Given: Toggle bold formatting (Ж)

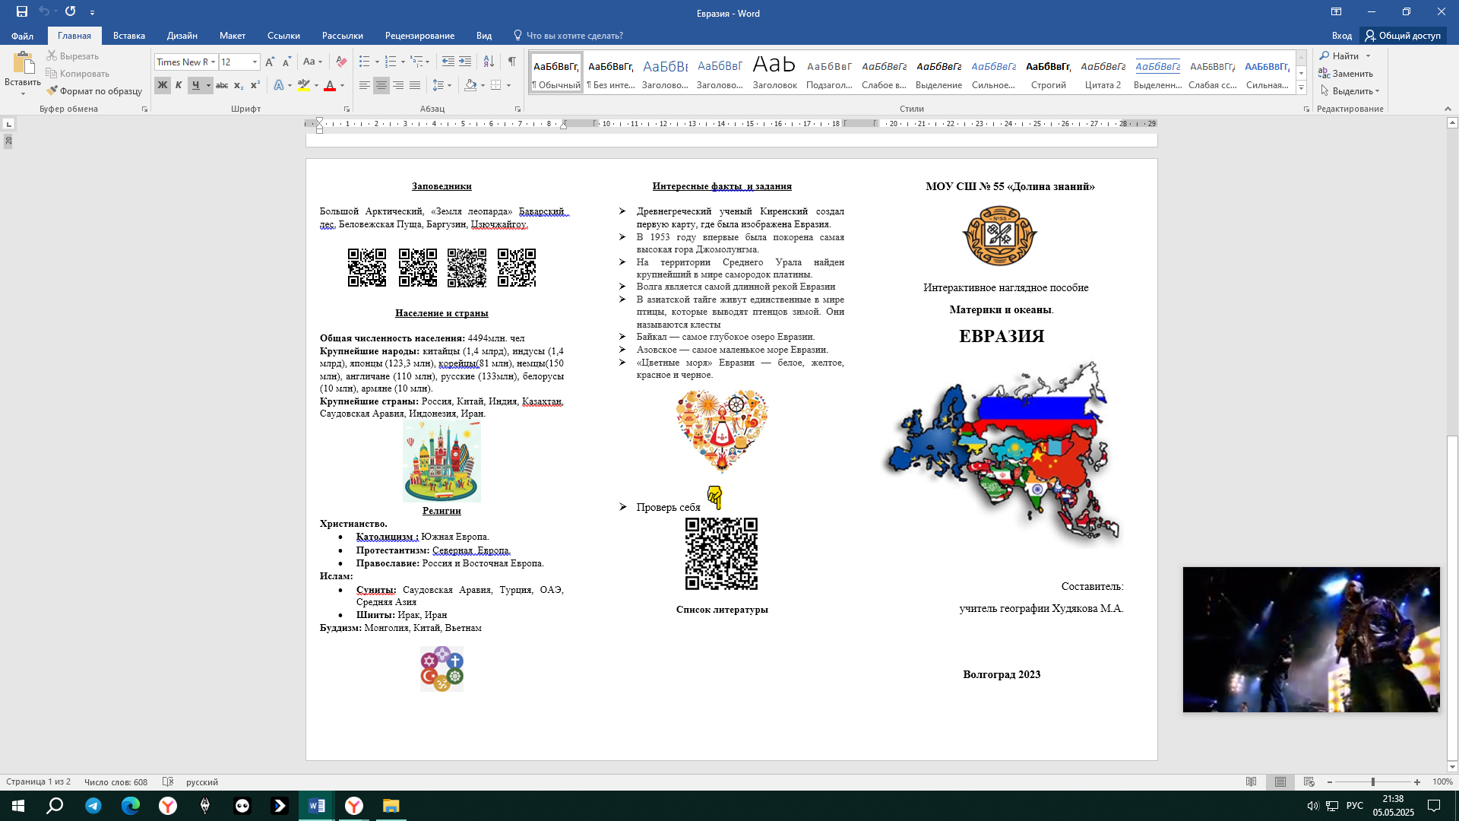Looking at the screenshot, I should coord(163,86).
